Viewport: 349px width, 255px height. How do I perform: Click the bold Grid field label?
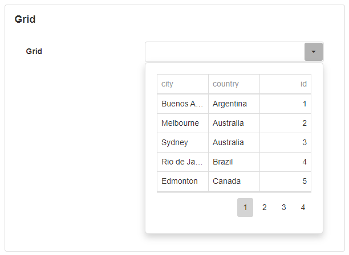tap(34, 51)
